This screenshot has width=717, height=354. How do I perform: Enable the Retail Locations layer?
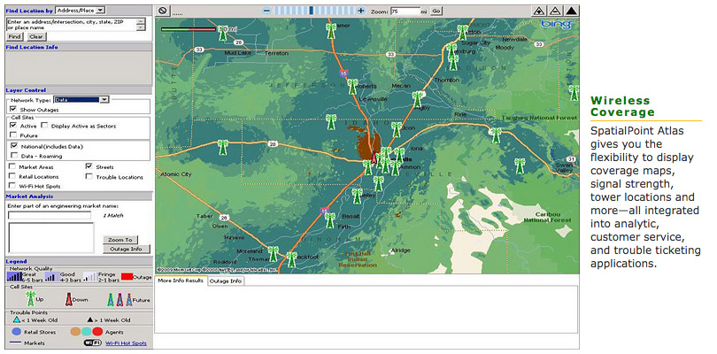(12, 176)
